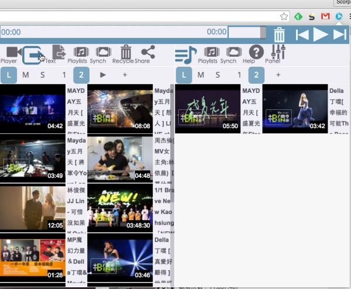The image size is (351, 289).
Task: Open the Text document icon
Action: click(x=58, y=53)
